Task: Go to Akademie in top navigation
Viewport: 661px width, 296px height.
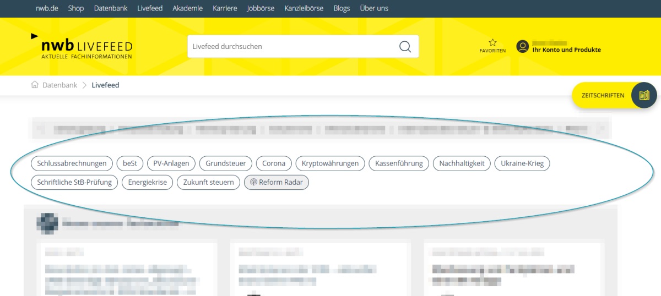Action: [x=187, y=8]
